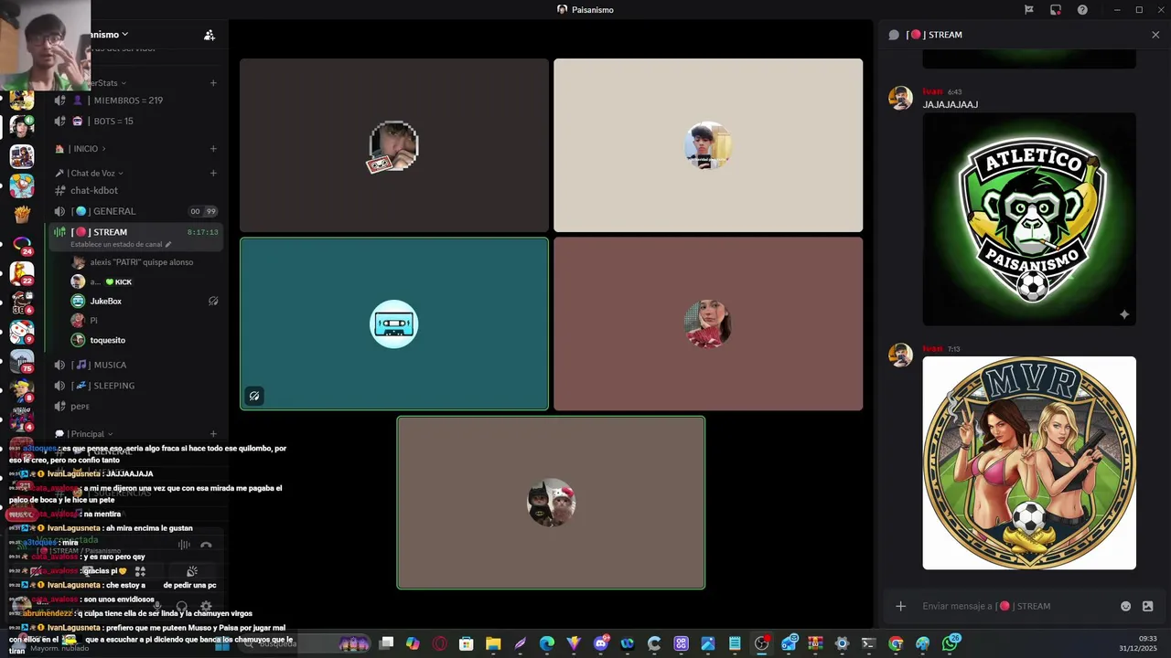Image resolution: width=1171 pixels, height=658 pixels.
Task: Add a channel next to Principal category
Action: click(213, 434)
